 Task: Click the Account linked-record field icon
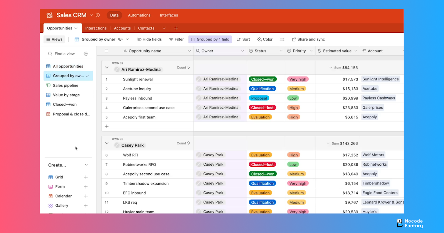pos(364,51)
